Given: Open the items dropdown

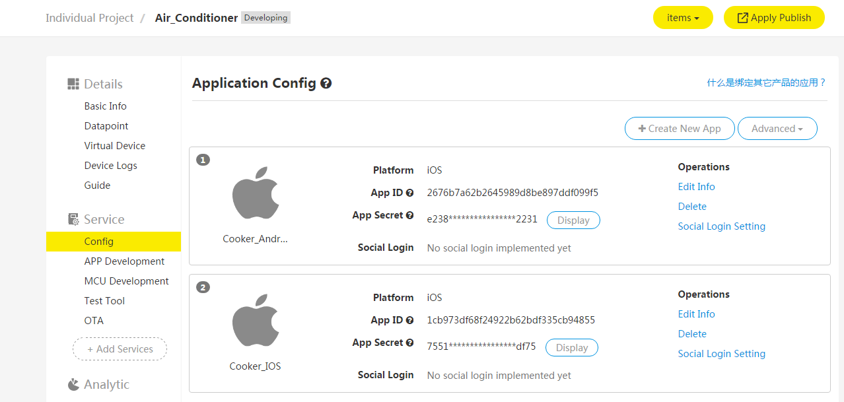Looking at the screenshot, I should tap(683, 17).
